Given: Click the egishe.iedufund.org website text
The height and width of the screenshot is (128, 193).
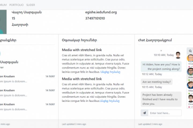Looking at the screenshot, I should pyautogui.click(x=101, y=12).
